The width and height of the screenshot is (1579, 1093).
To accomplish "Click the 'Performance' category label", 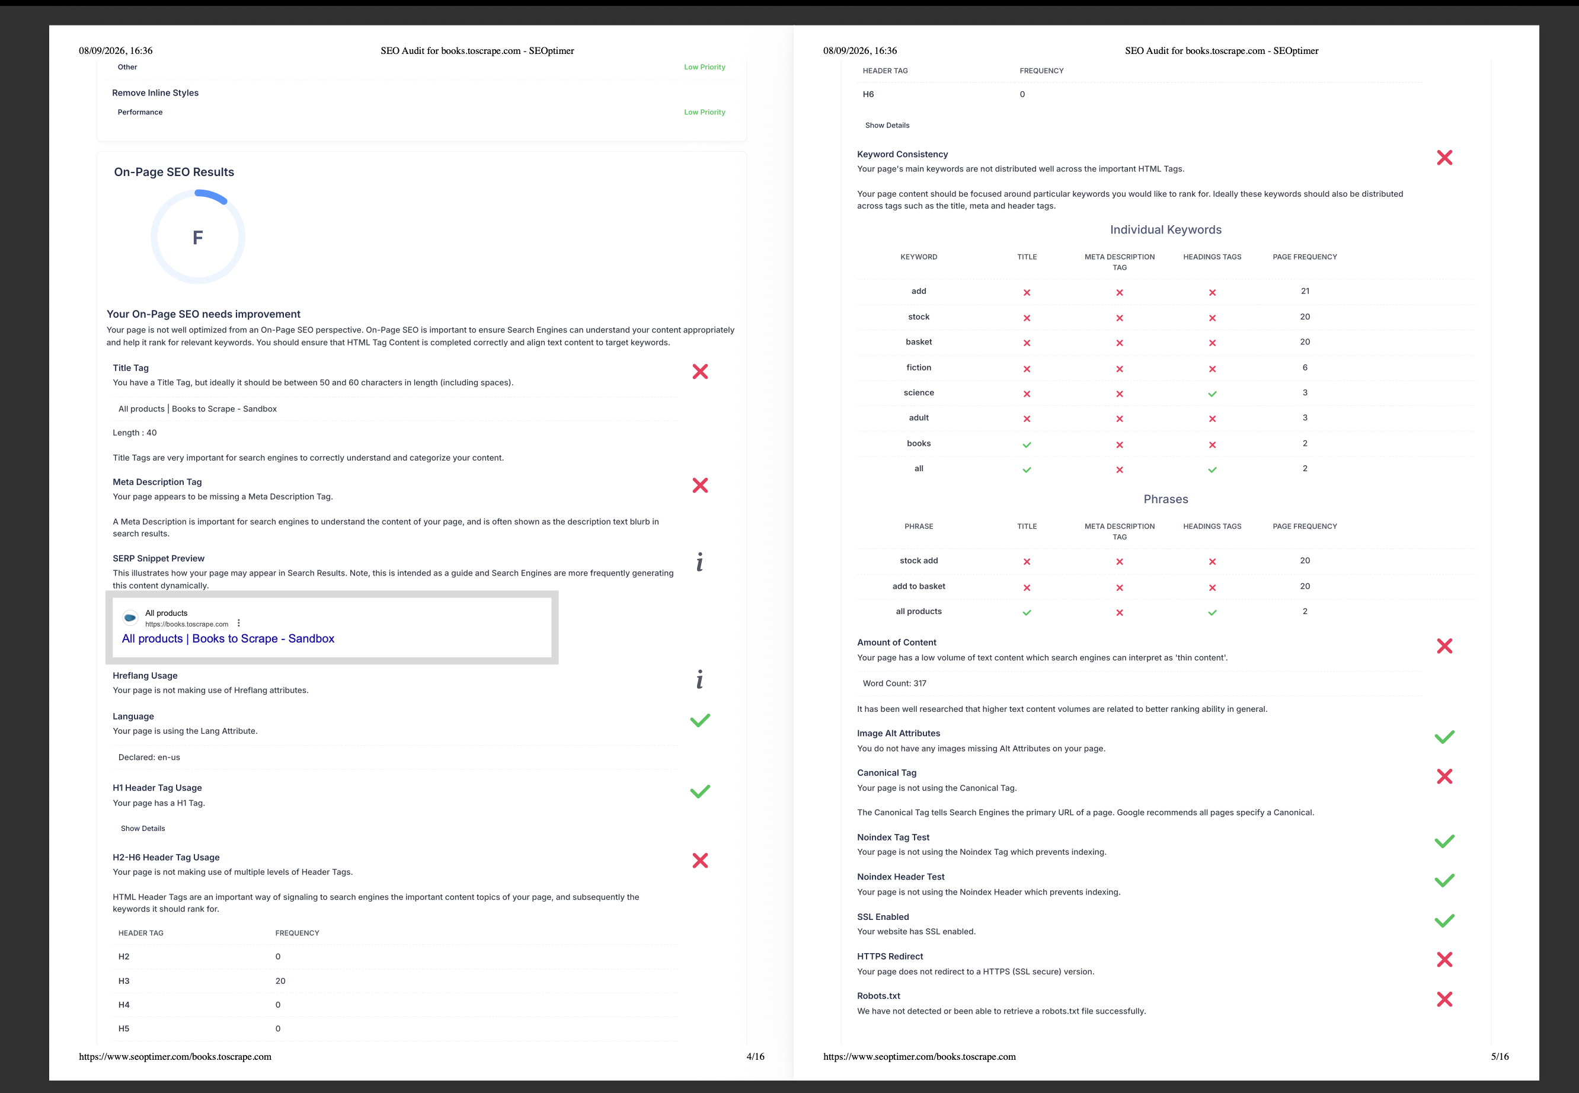I will click(x=140, y=112).
